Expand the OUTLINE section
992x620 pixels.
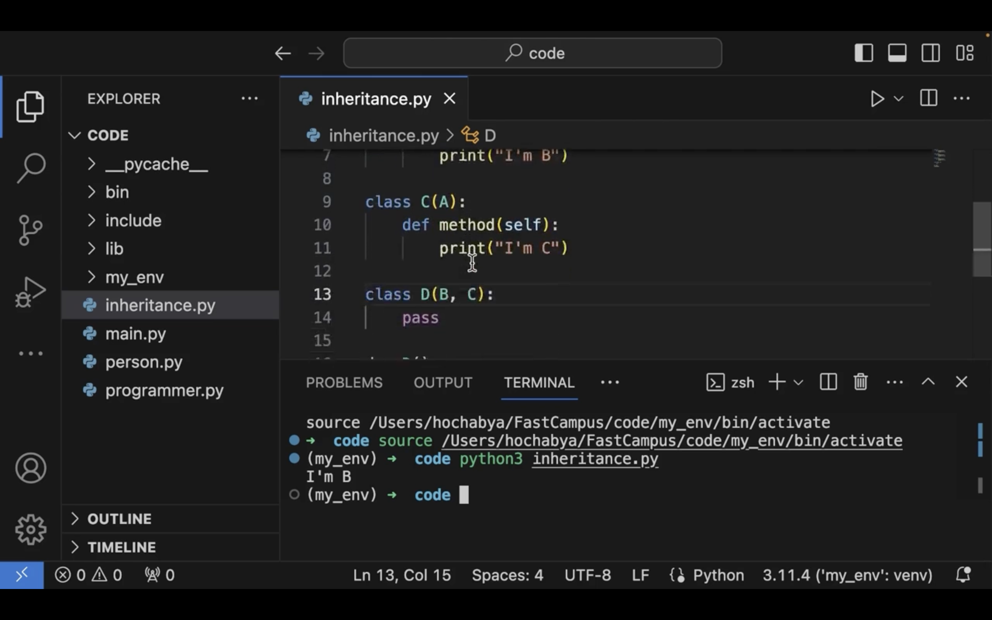pos(119,519)
